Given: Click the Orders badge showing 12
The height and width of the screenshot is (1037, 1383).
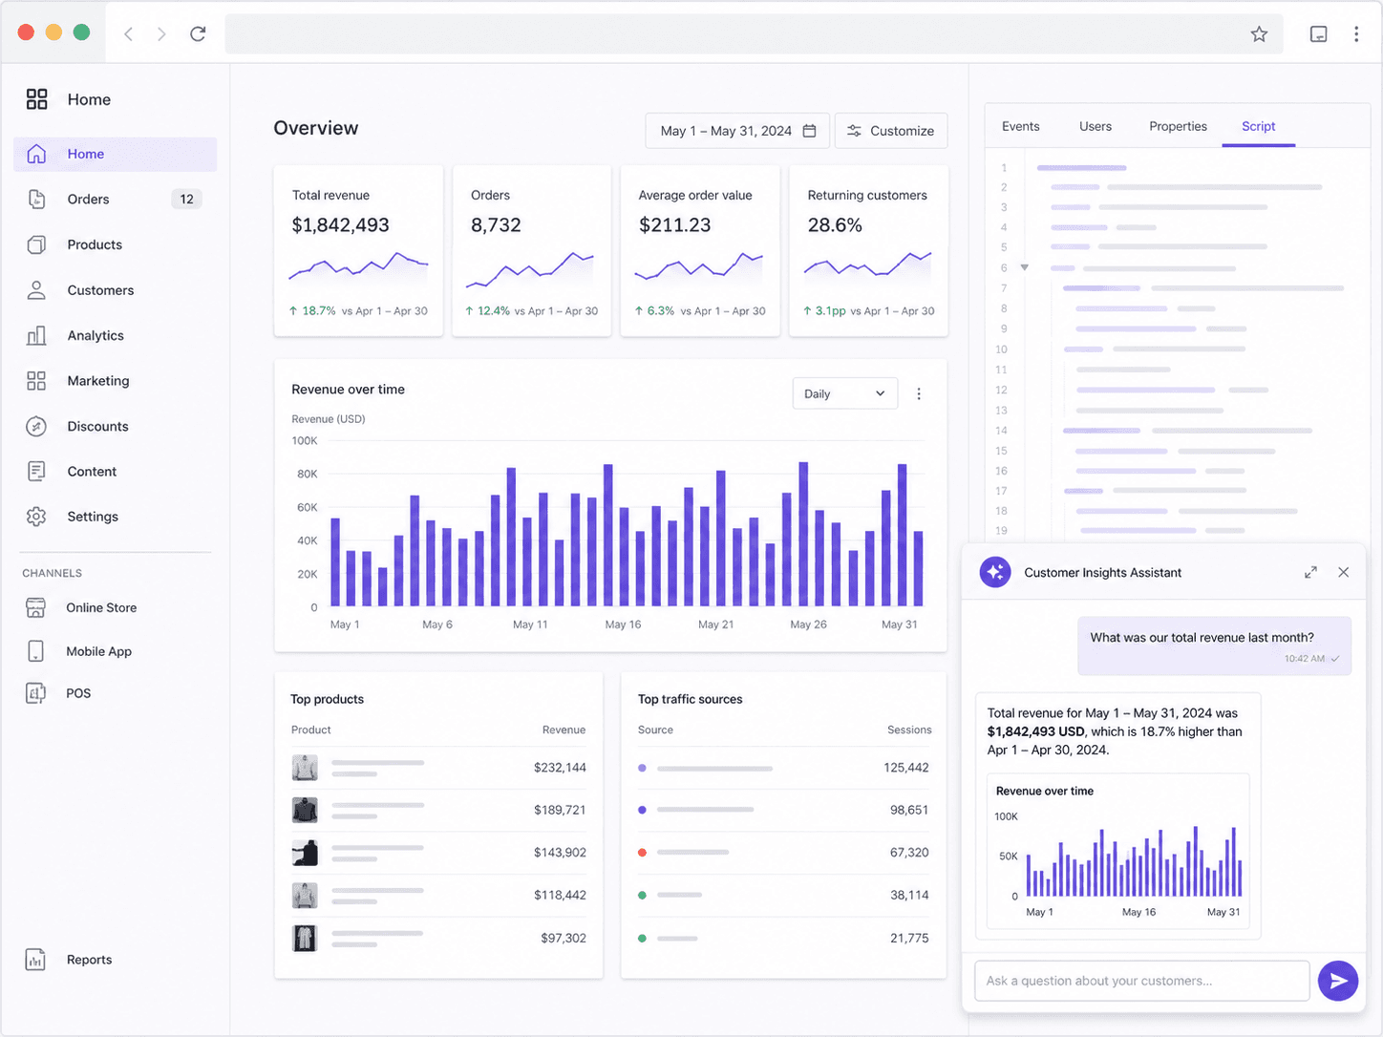Looking at the screenshot, I should click(x=186, y=199).
